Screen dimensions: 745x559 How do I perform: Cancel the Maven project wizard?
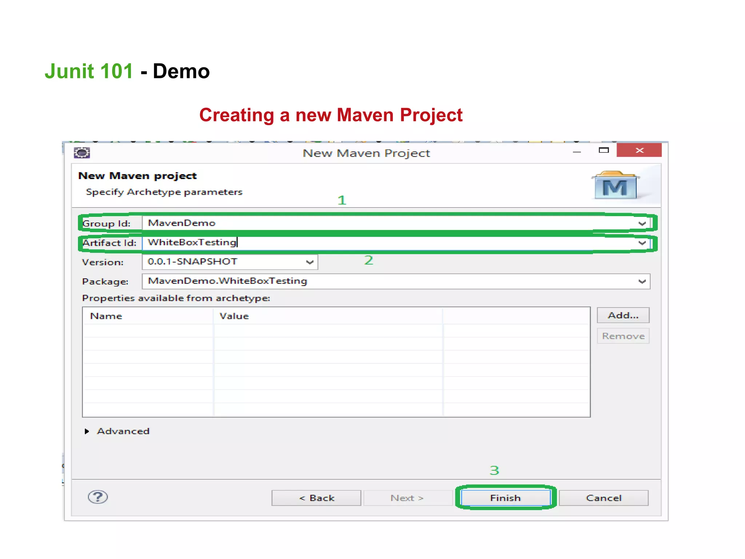tap(604, 498)
